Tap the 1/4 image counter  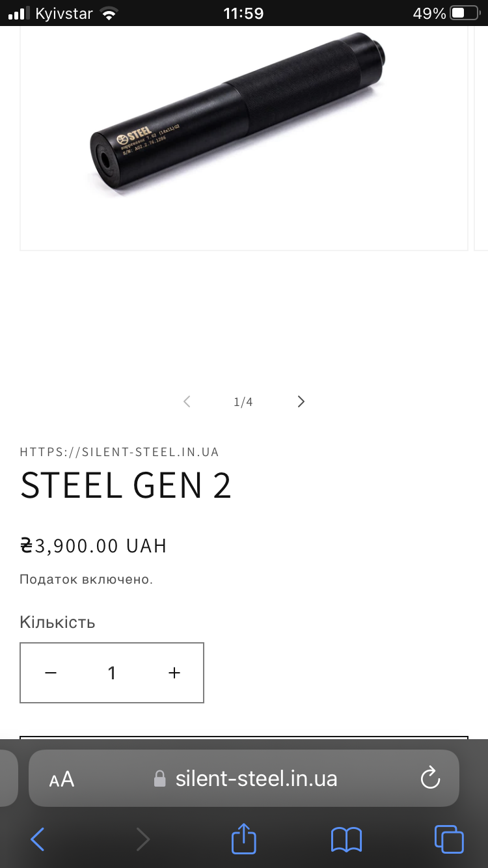tap(243, 402)
